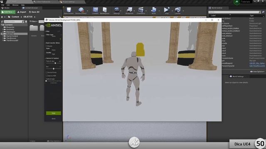Viewport: 266px width, 149px height.
Task: Click the OBJETOS breadcrumb path item
Action: (28, 17)
